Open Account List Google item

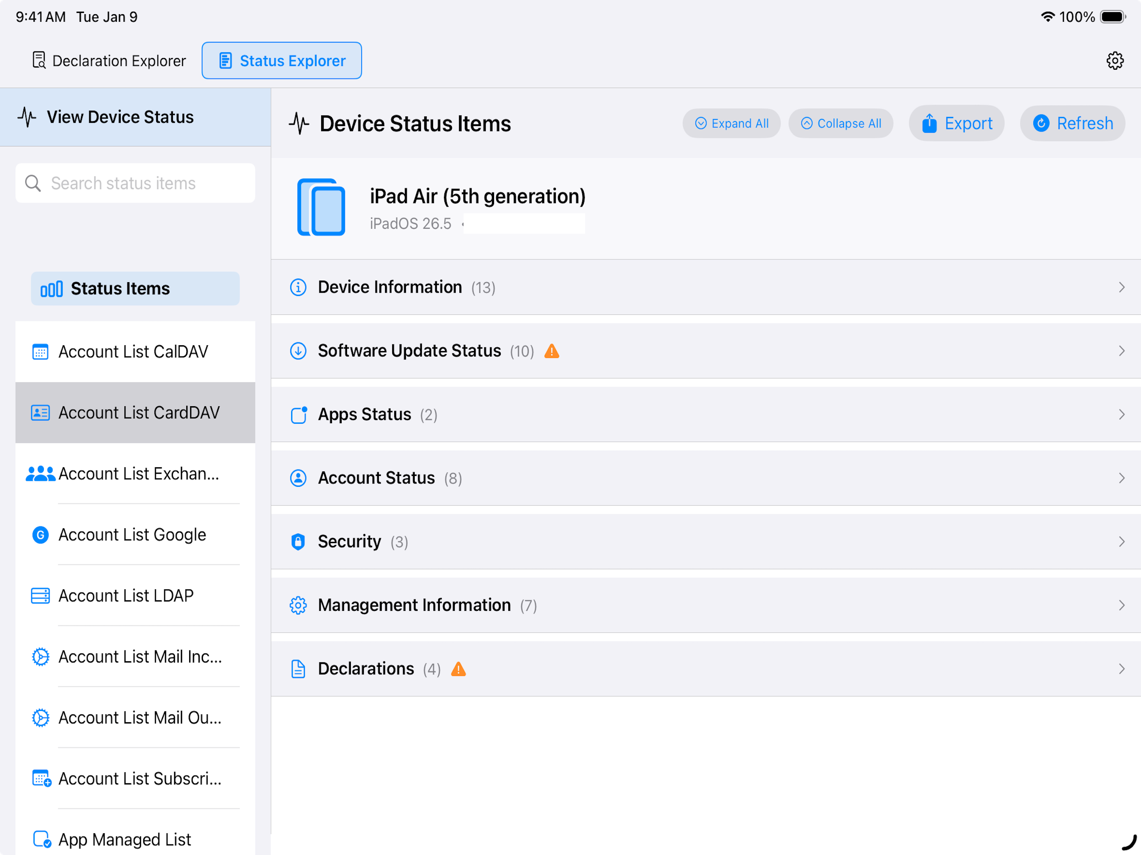135,535
